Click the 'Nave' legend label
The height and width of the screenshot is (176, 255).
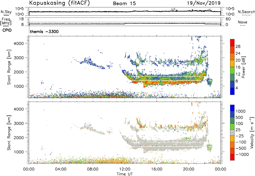pyautogui.click(x=242, y=22)
